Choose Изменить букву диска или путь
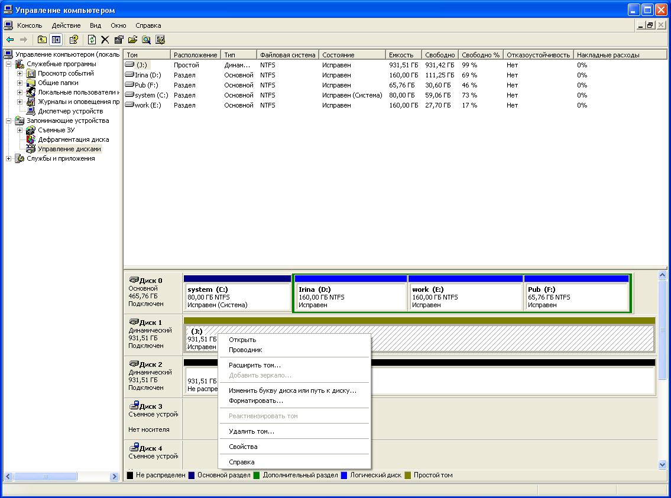 point(294,390)
